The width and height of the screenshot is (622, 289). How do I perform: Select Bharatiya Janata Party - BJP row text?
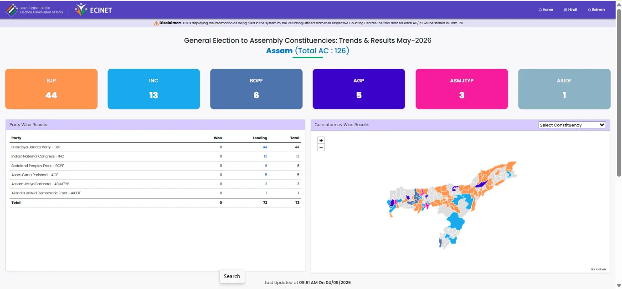tap(36, 147)
